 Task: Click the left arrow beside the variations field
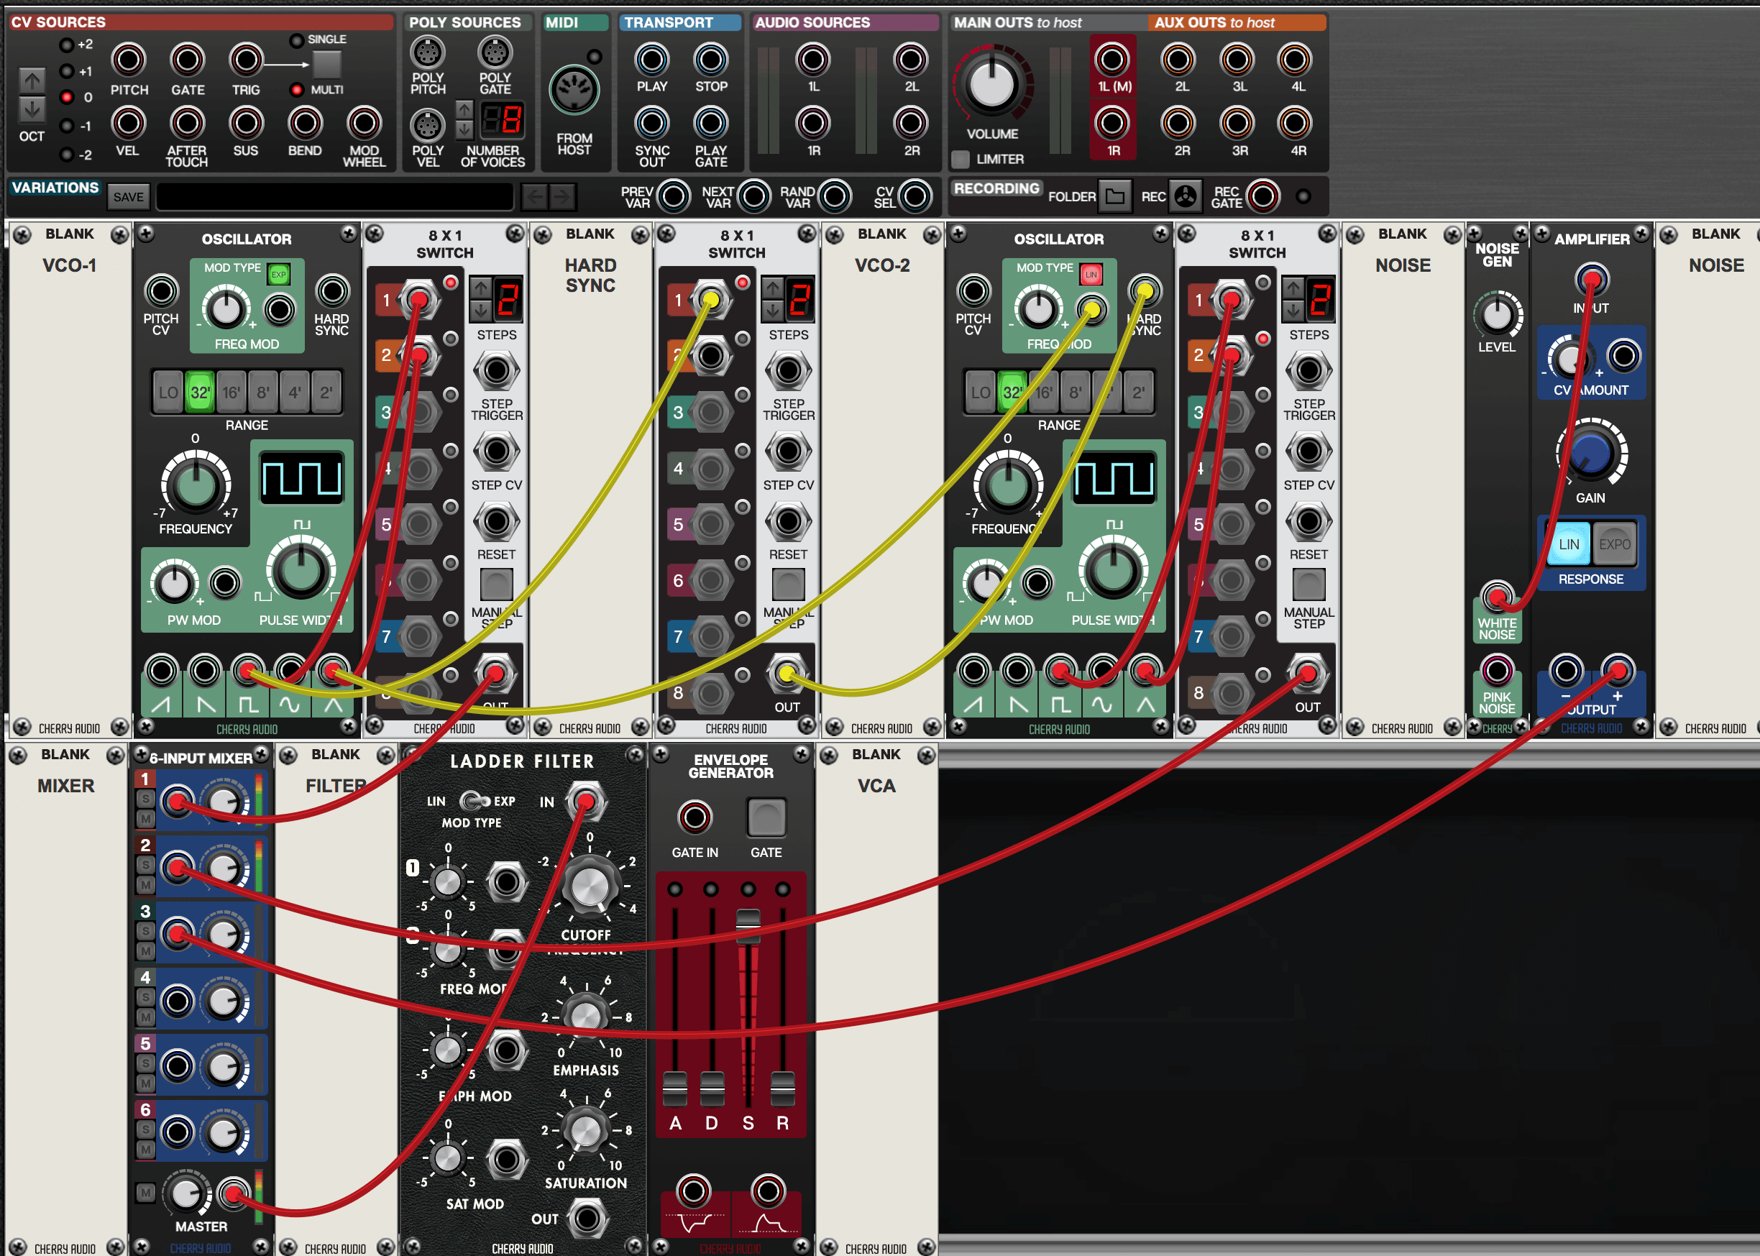point(534,196)
